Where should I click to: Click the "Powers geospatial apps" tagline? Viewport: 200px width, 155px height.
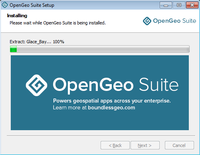[112, 101]
